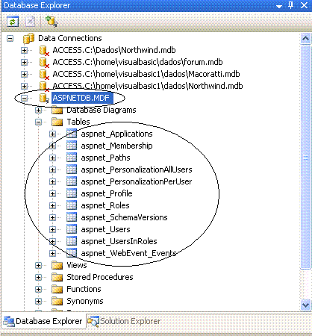Collapse the Tables folder
Viewport: 312px width, 336px height.
coord(38,122)
